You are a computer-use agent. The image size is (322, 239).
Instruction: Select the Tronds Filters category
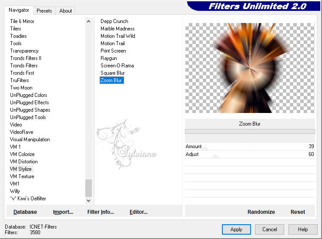point(24,66)
